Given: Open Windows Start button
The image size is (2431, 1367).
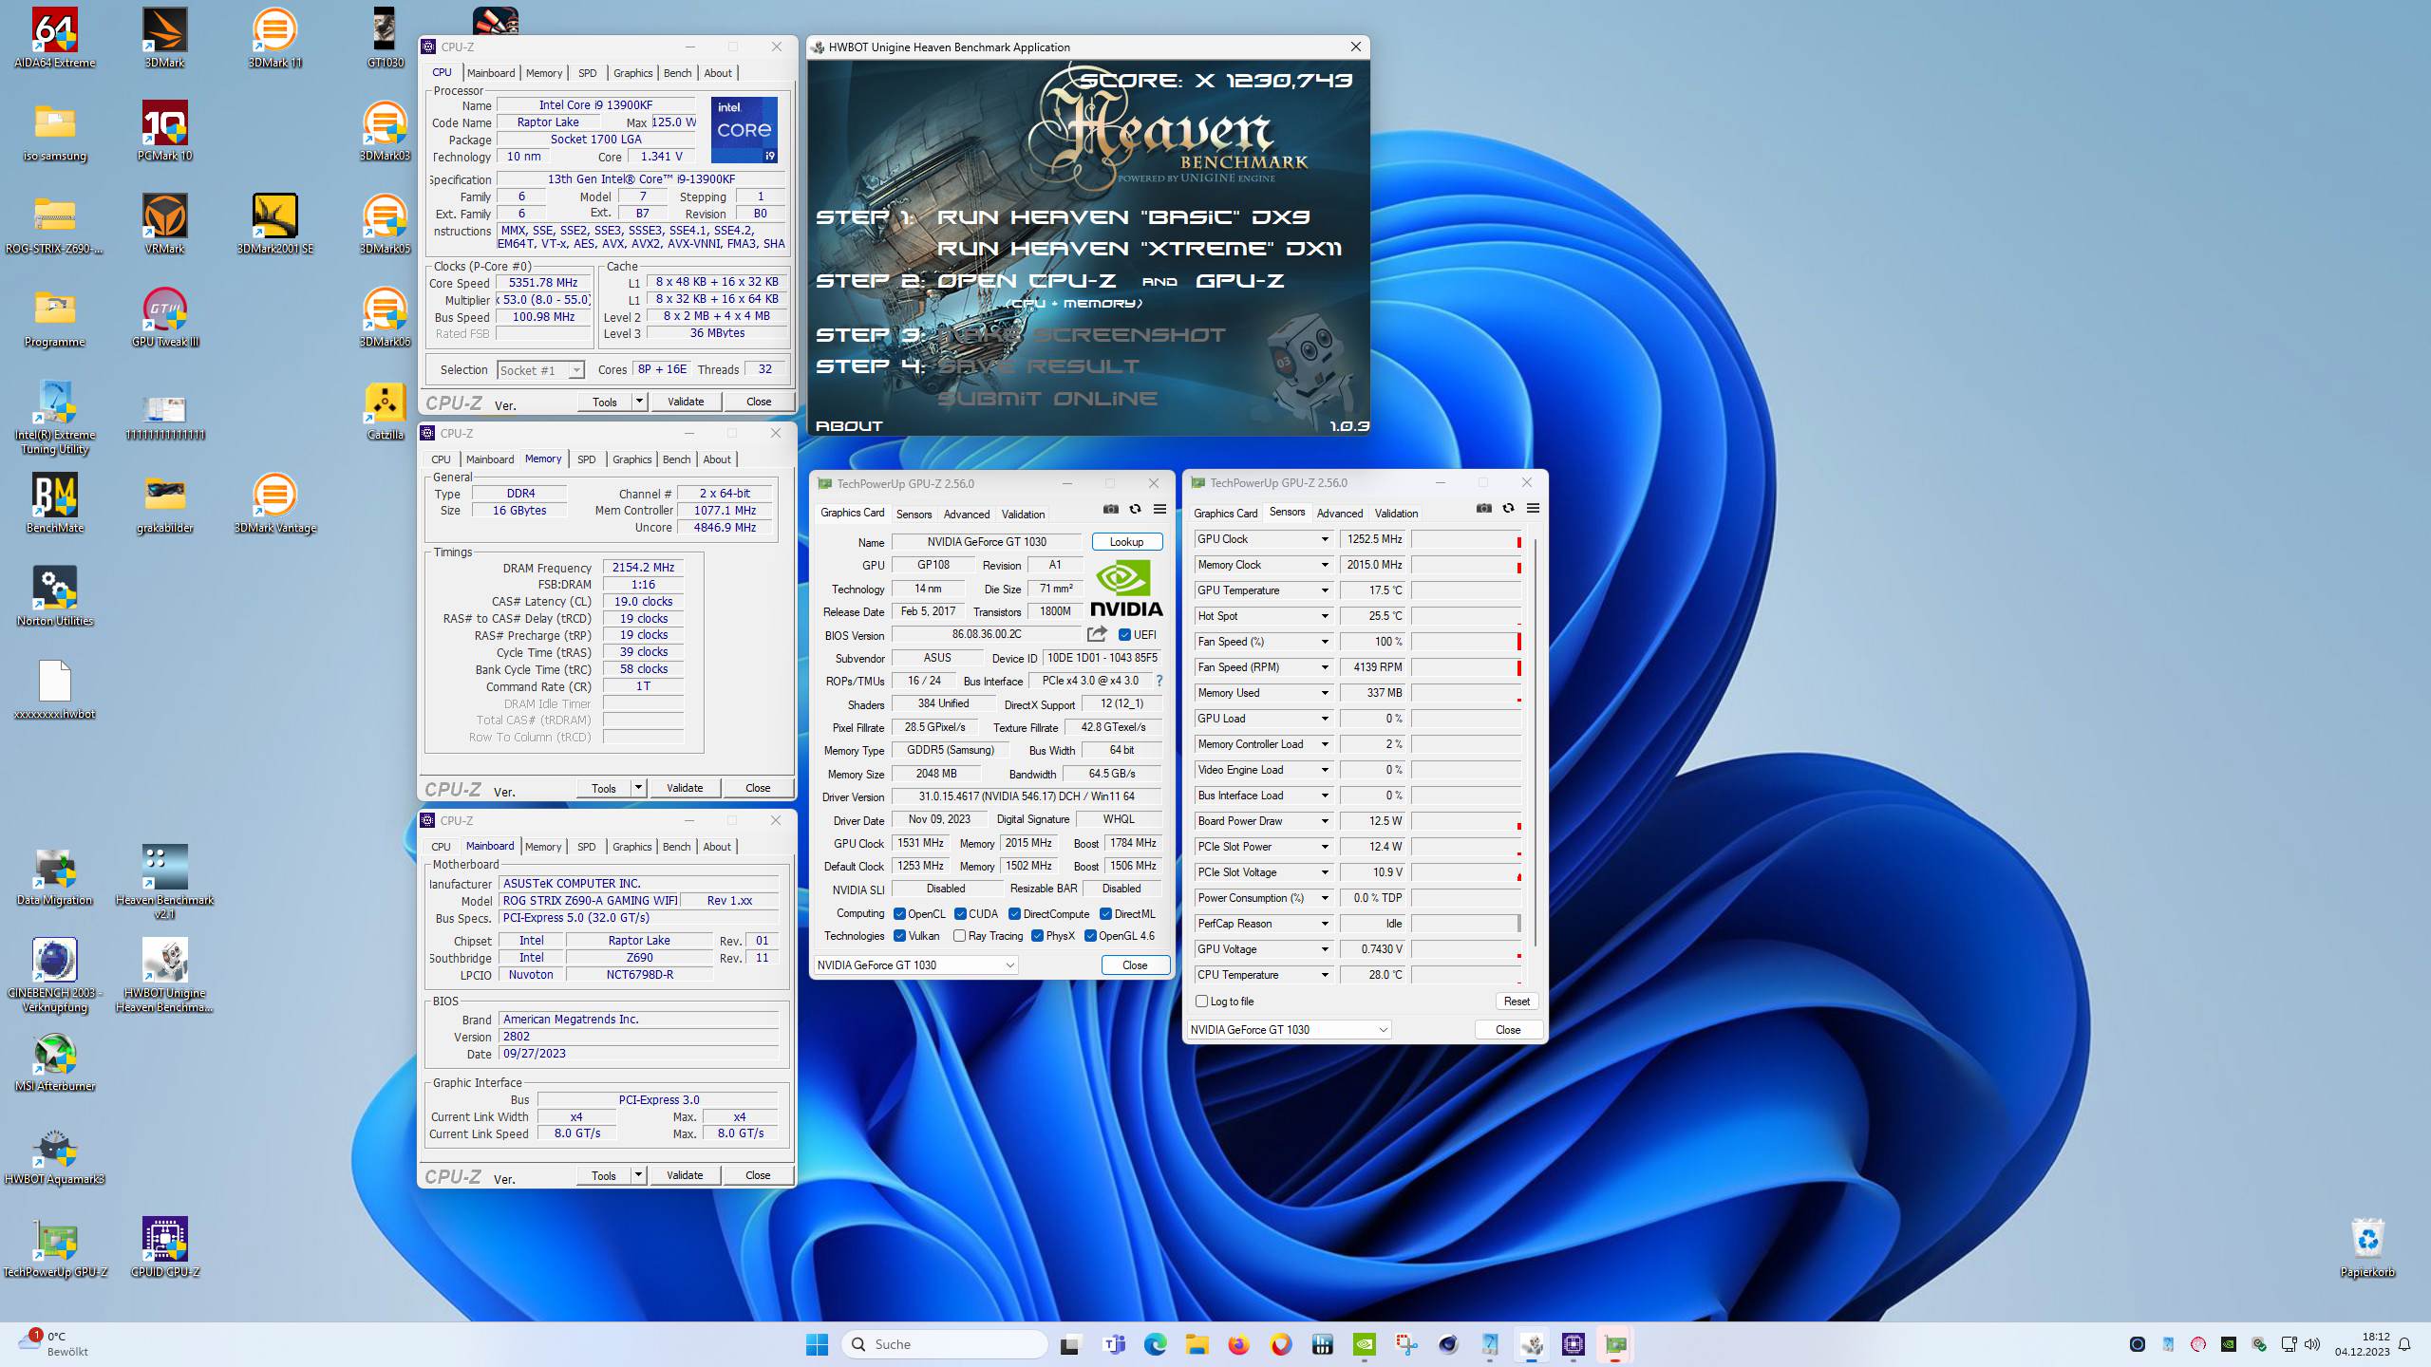Looking at the screenshot, I should point(817,1344).
